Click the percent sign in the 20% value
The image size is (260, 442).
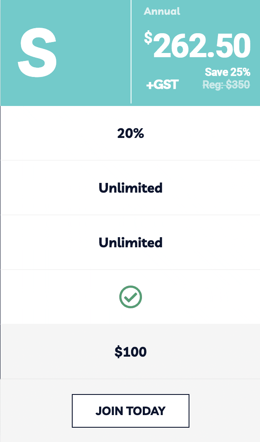click(x=138, y=133)
